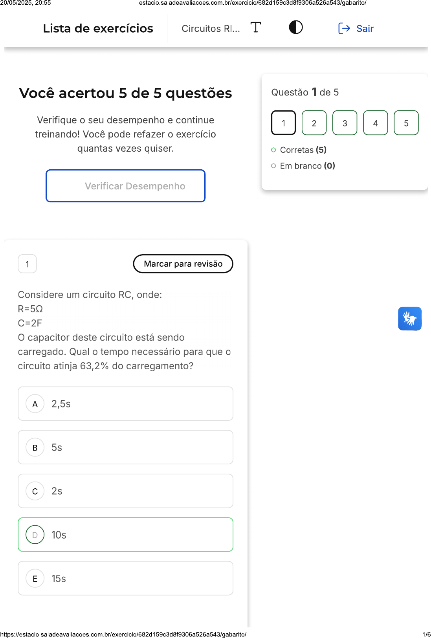Jump to question 2 in navigator
This screenshot has width=431, height=638.
314,123
